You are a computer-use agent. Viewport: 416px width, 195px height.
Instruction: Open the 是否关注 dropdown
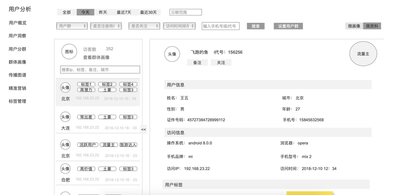click(144, 26)
